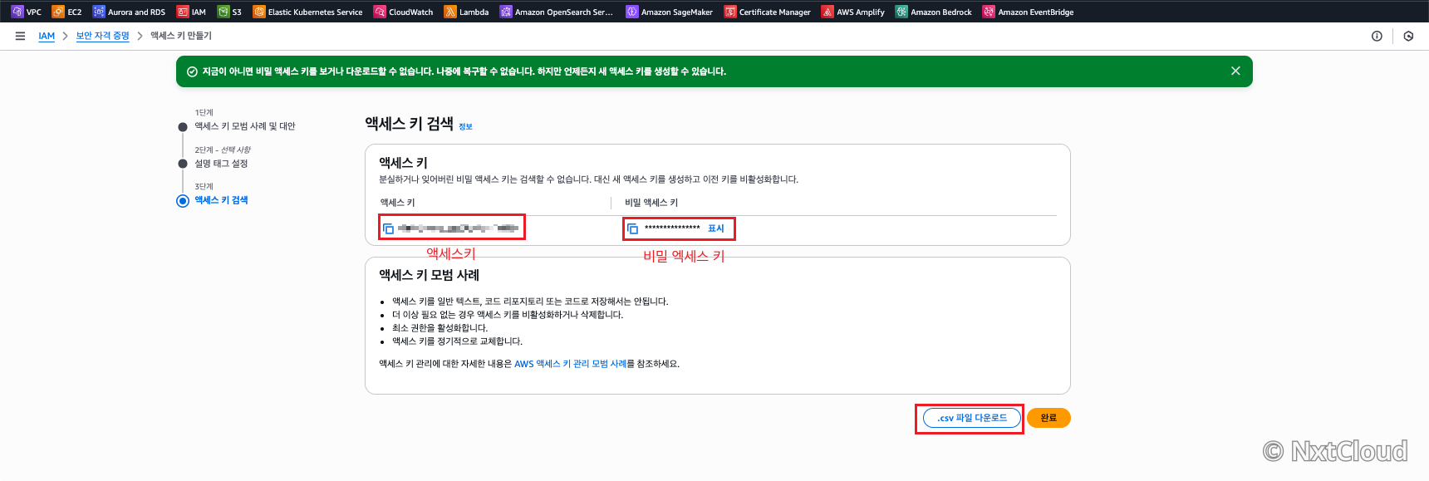
Task: Go to IAM breadcrumb link
Action: [47, 36]
